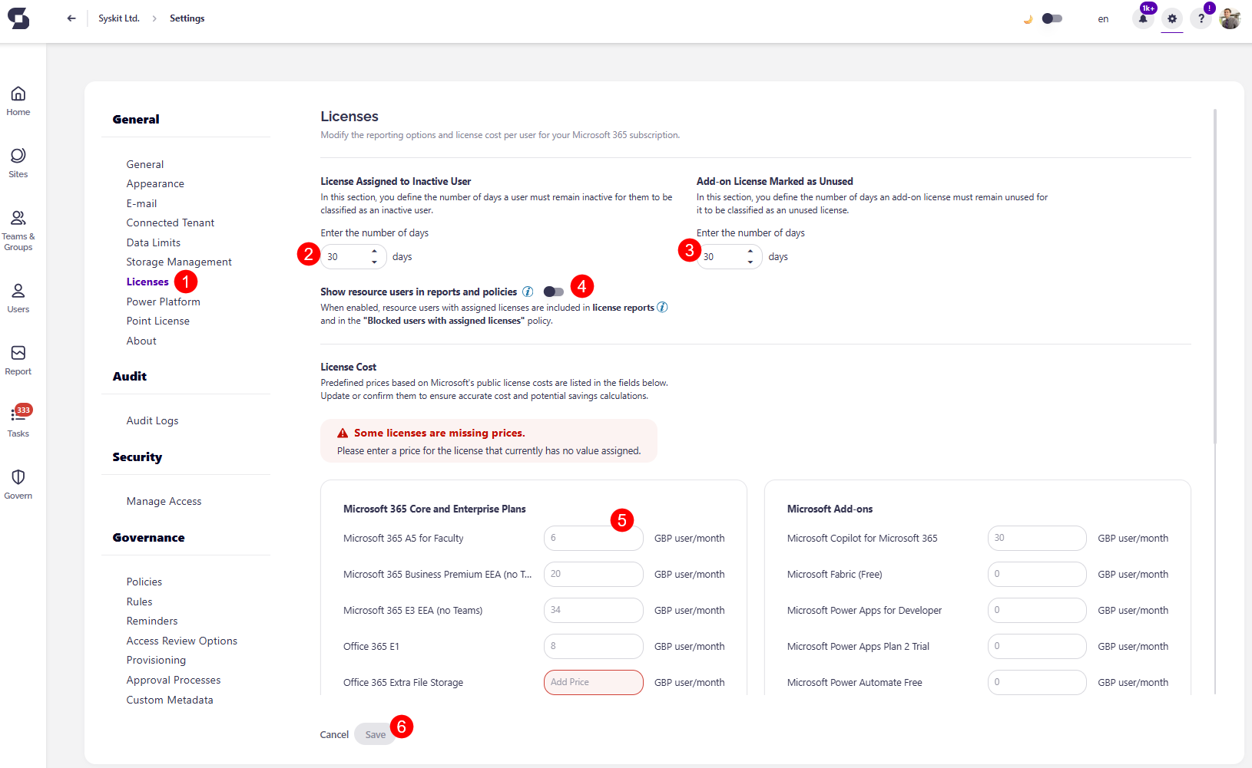Decrement add-on license unused days with stepper
Screen dimensions: 1252x768
click(750, 262)
